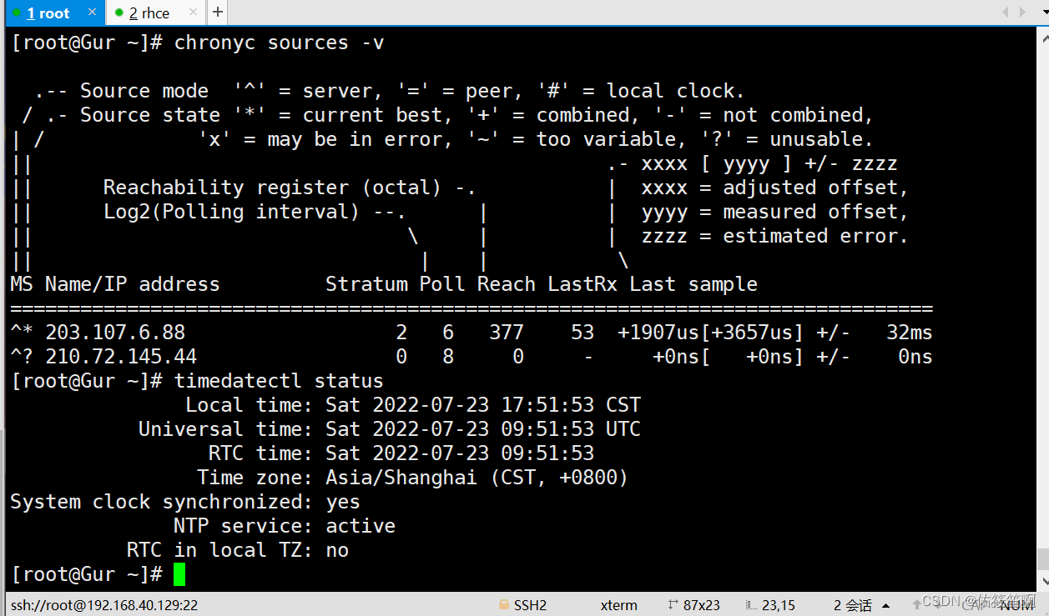1049x616 pixels.
Task: Click the tab bar scroll-right arrow
Action: [1022, 13]
